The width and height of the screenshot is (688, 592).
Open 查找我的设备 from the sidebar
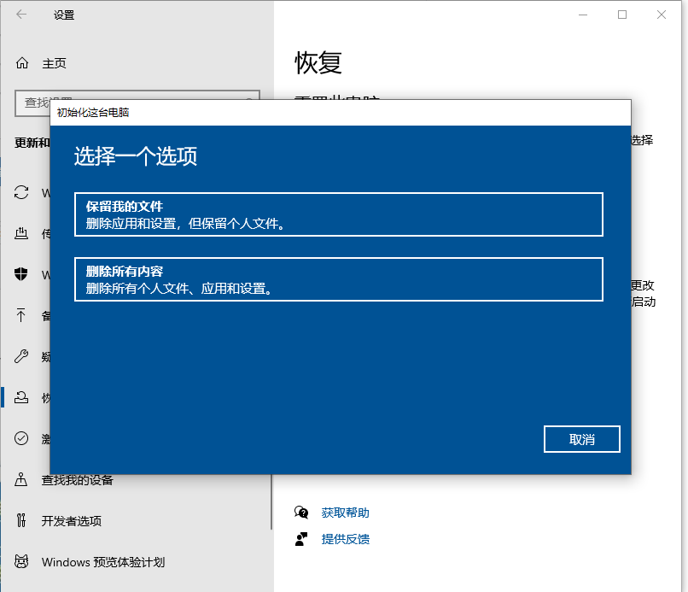20,479
